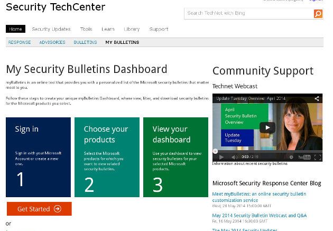This screenshot has width=333, height=231.
Task: Open the video in fullscreen mode
Action: pyautogui.click(x=318, y=157)
